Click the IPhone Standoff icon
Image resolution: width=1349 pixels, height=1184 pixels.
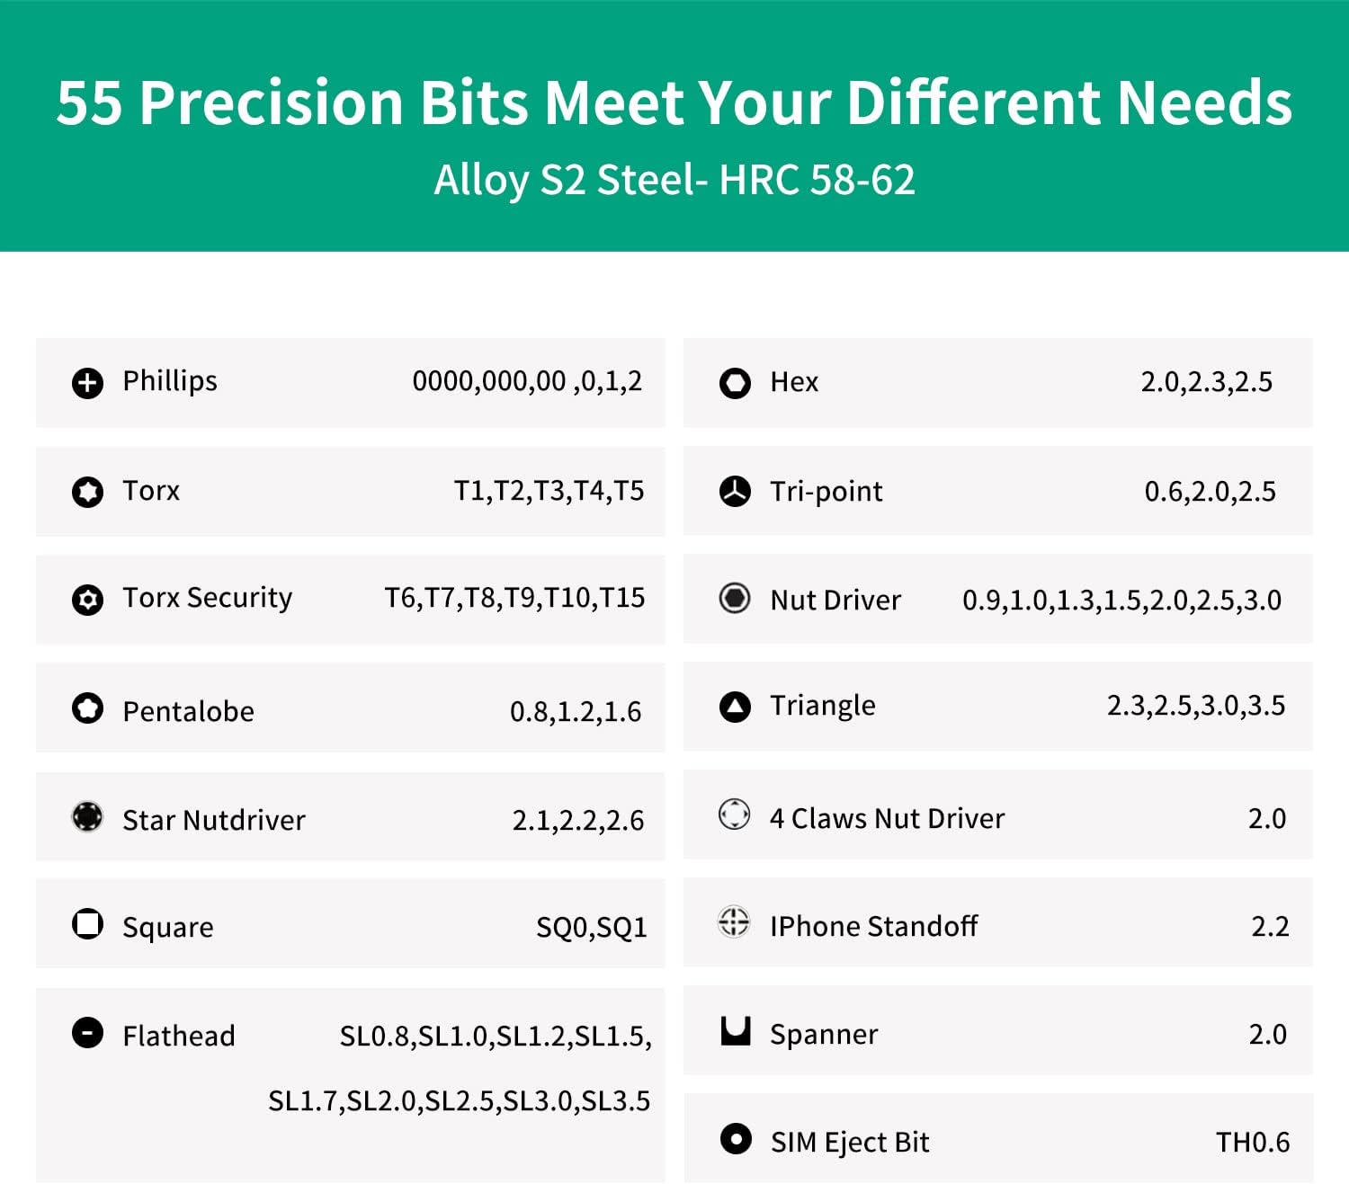735,921
